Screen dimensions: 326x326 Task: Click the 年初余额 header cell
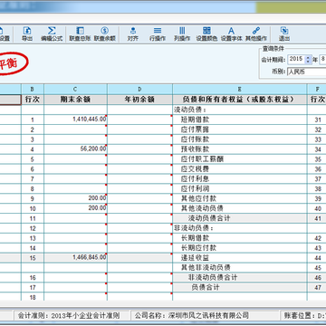pyautogui.click(x=139, y=100)
